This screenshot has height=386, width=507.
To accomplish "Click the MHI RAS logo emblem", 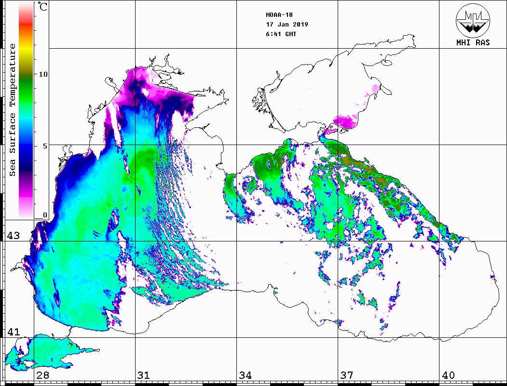I will (473, 20).
